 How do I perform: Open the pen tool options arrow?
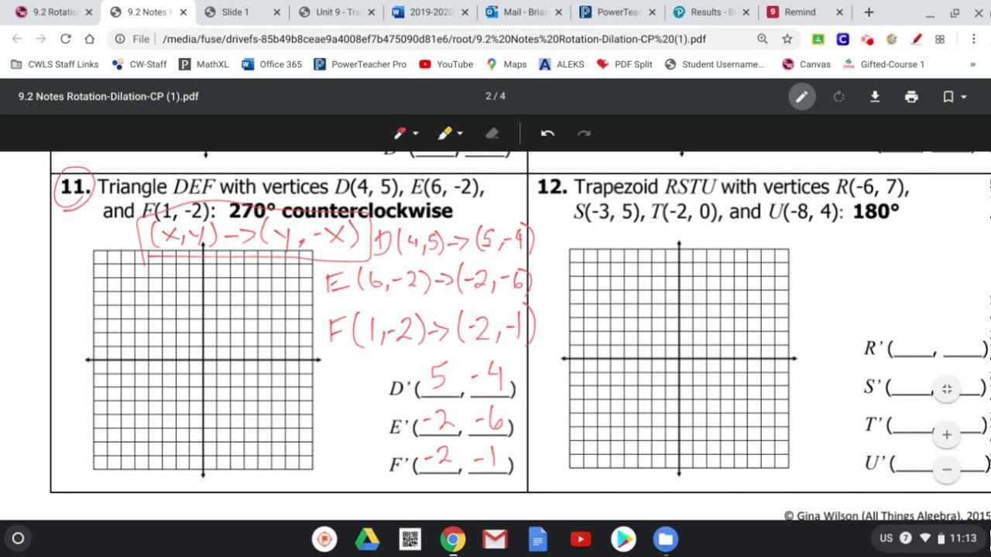(x=416, y=133)
